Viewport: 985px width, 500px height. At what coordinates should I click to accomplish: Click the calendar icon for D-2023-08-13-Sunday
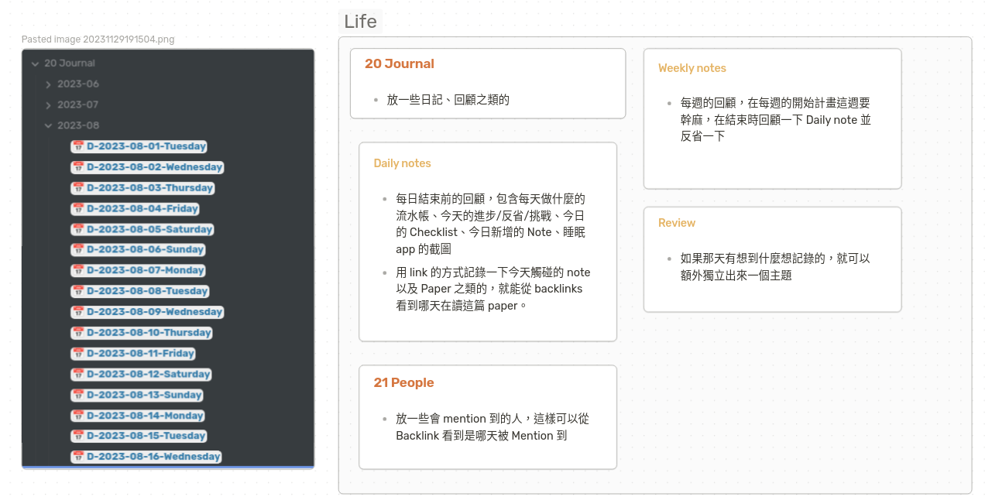pos(78,395)
